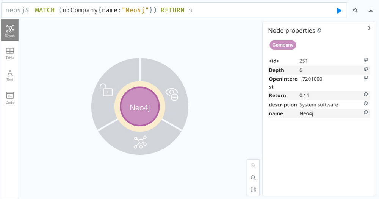Screen dimensions: 379x199
Task: Copy all node properties next to heading
Action: 319,30
